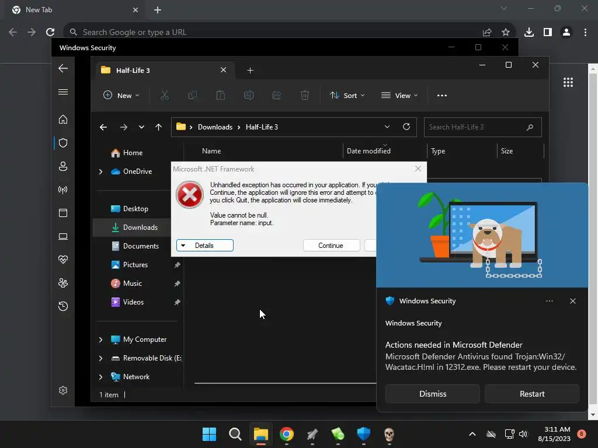Click Chrome profile avatar icon
The image size is (598, 448).
click(566, 33)
